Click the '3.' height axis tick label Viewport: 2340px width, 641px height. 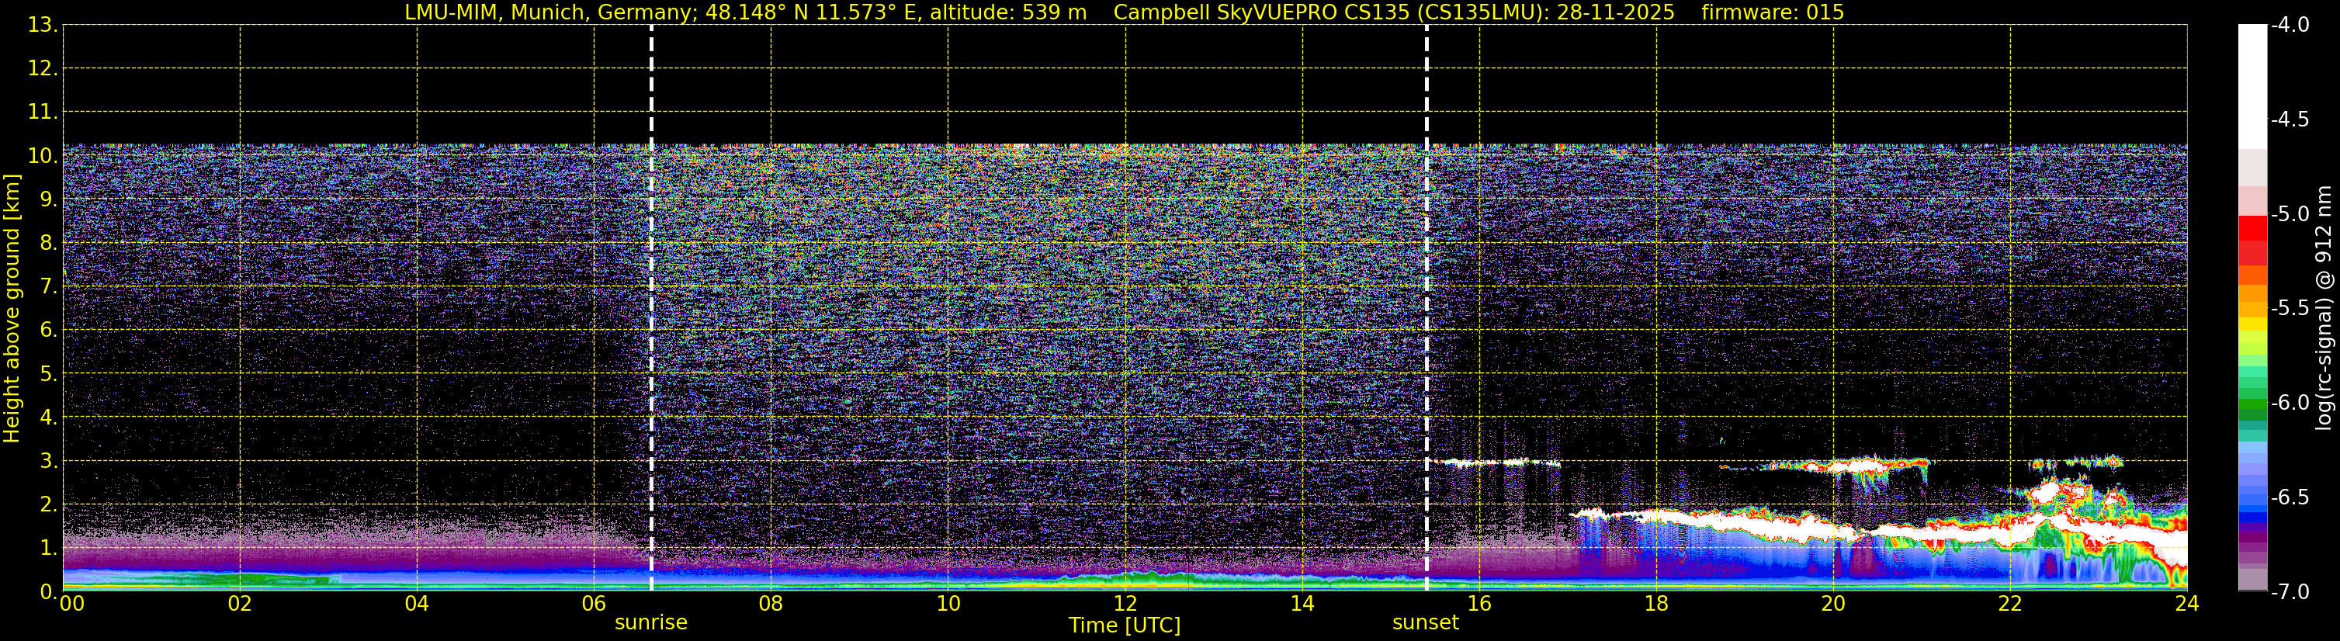(x=48, y=461)
